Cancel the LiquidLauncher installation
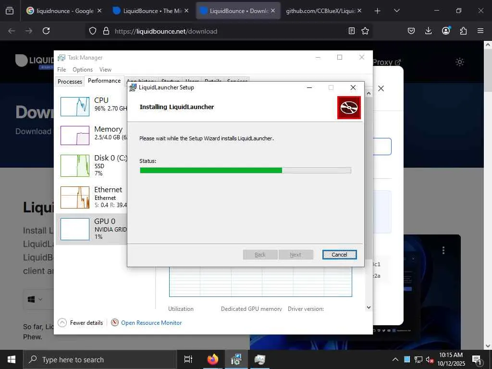The height and width of the screenshot is (369, 492). 339,255
